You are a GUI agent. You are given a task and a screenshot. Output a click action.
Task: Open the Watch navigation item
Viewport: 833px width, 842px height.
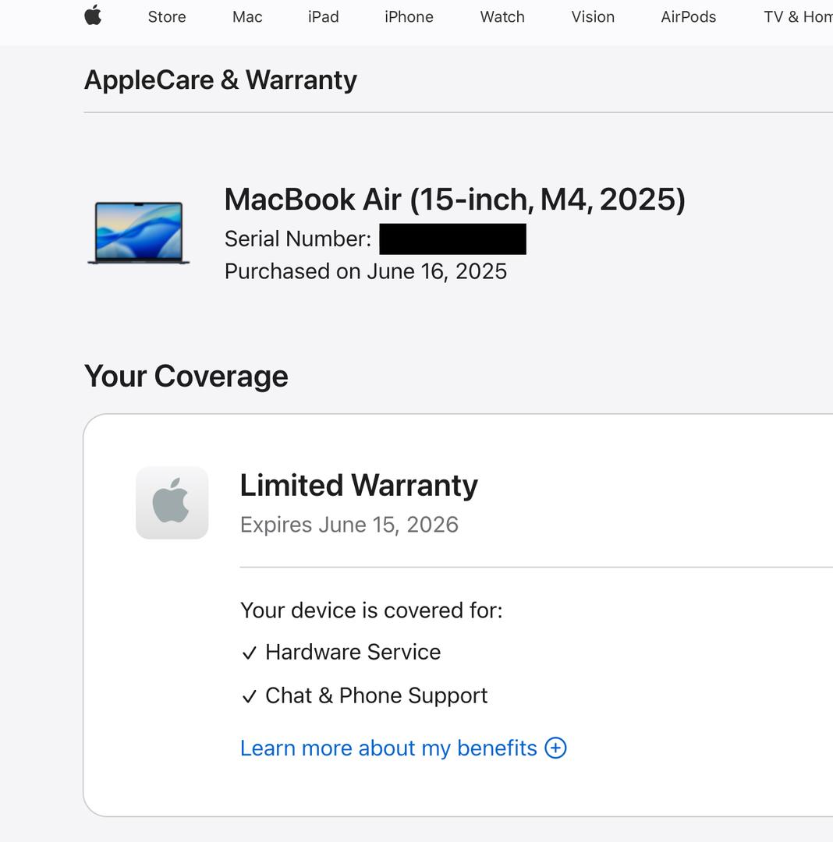pyautogui.click(x=502, y=17)
